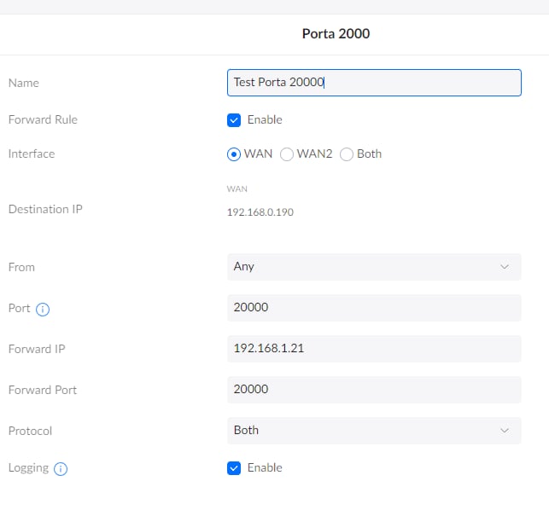Screen dimensions: 549x516
Task: Click the Logging info icon
Action: tap(61, 469)
